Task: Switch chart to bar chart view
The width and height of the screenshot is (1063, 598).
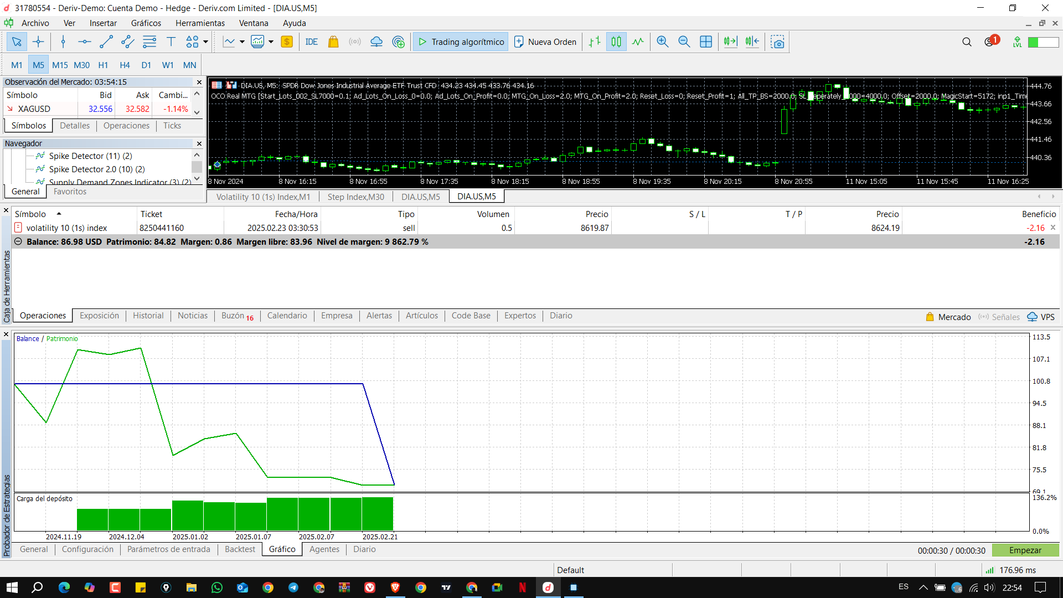Action: 595,42
